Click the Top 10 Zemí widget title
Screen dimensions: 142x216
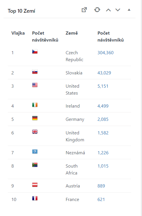(x=22, y=11)
